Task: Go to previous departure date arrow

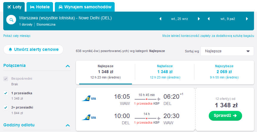Action: point(160,19)
